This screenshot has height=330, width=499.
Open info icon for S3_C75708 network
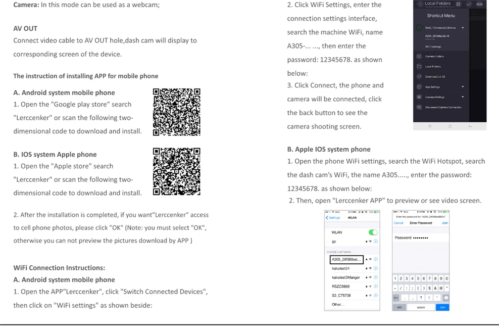point(376,295)
